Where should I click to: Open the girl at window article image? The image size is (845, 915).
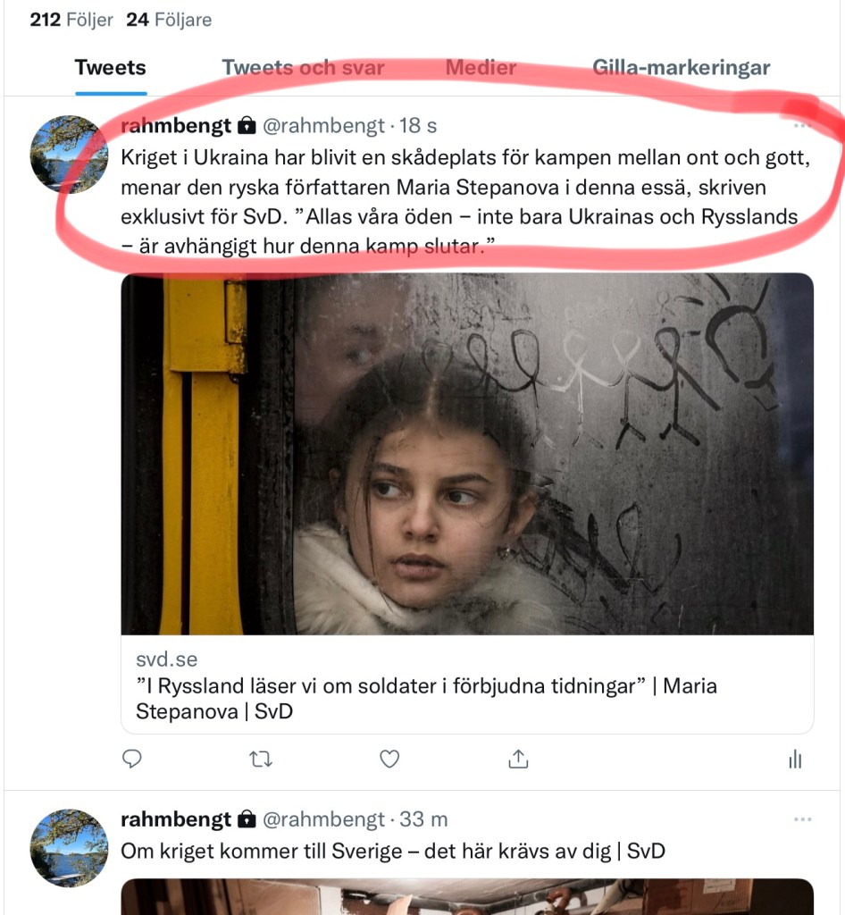pyautogui.click(x=467, y=454)
